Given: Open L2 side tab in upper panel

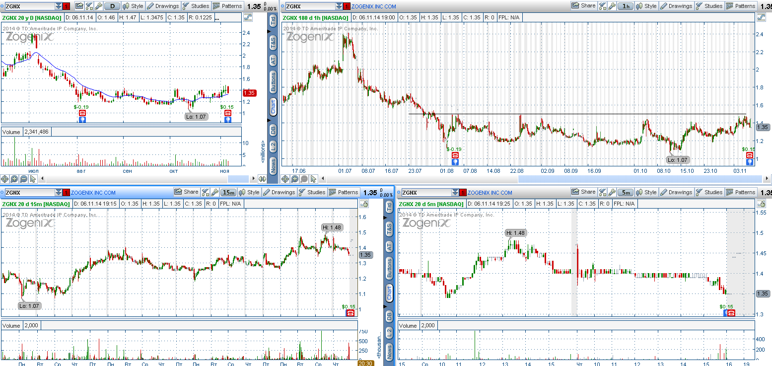Looking at the screenshot, I should (273, 147).
